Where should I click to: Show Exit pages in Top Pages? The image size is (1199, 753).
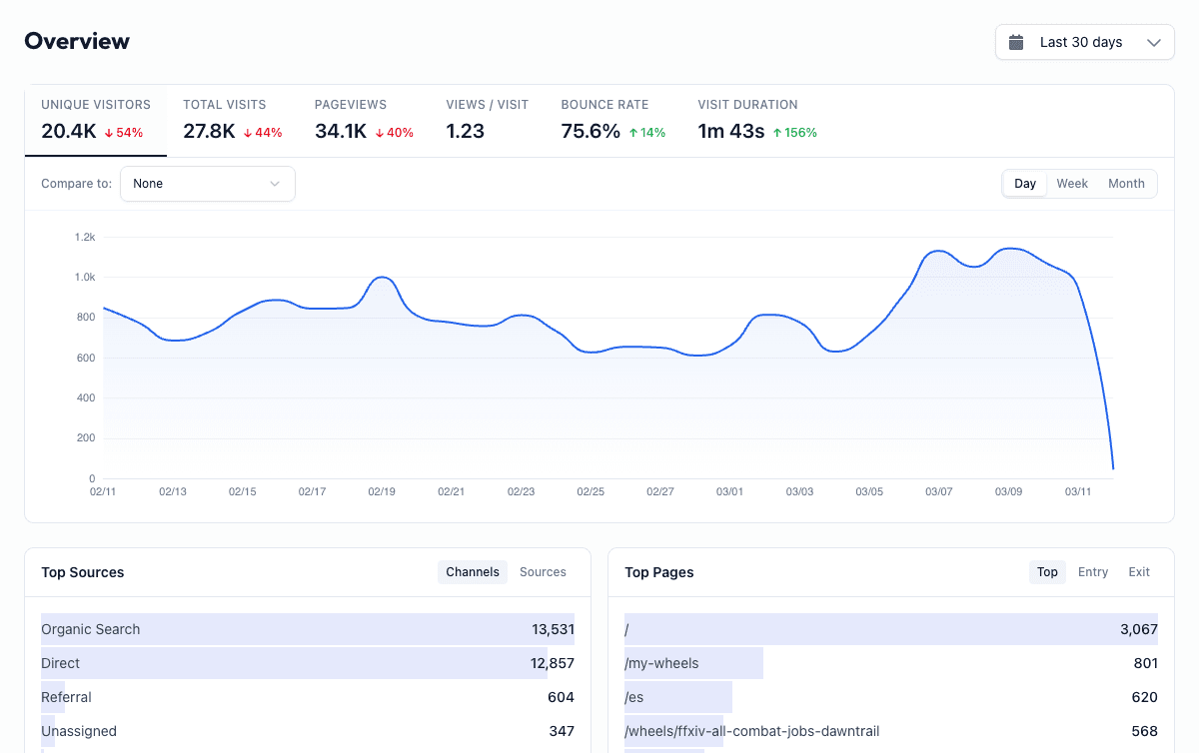click(1139, 571)
